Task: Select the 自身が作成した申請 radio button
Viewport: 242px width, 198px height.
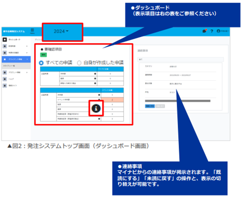Action: [79, 63]
